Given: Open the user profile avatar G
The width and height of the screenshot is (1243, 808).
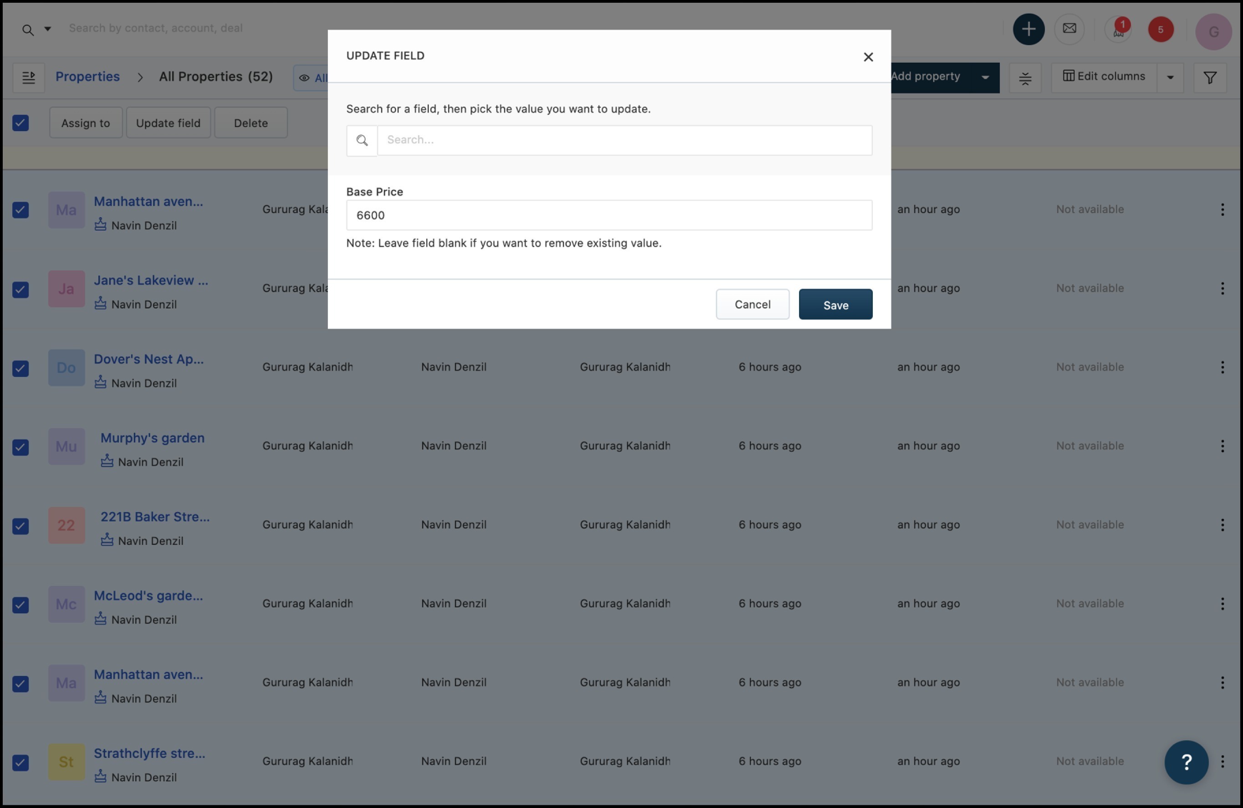Looking at the screenshot, I should pyautogui.click(x=1213, y=32).
